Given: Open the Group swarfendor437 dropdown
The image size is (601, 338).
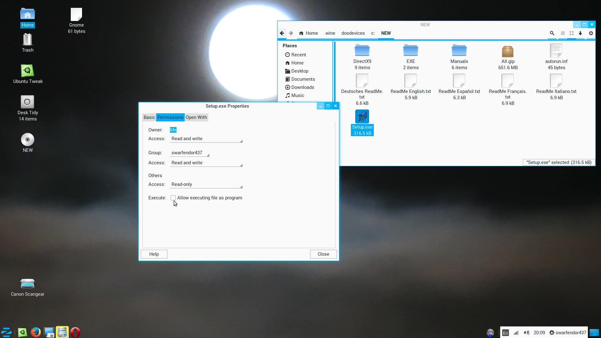Looking at the screenshot, I should point(189,153).
